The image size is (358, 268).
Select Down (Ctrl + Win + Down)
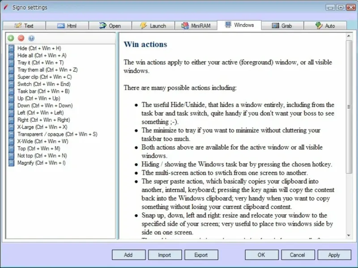click(45, 105)
